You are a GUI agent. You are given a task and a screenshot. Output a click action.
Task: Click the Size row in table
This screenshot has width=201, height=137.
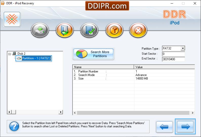click(x=134, y=79)
